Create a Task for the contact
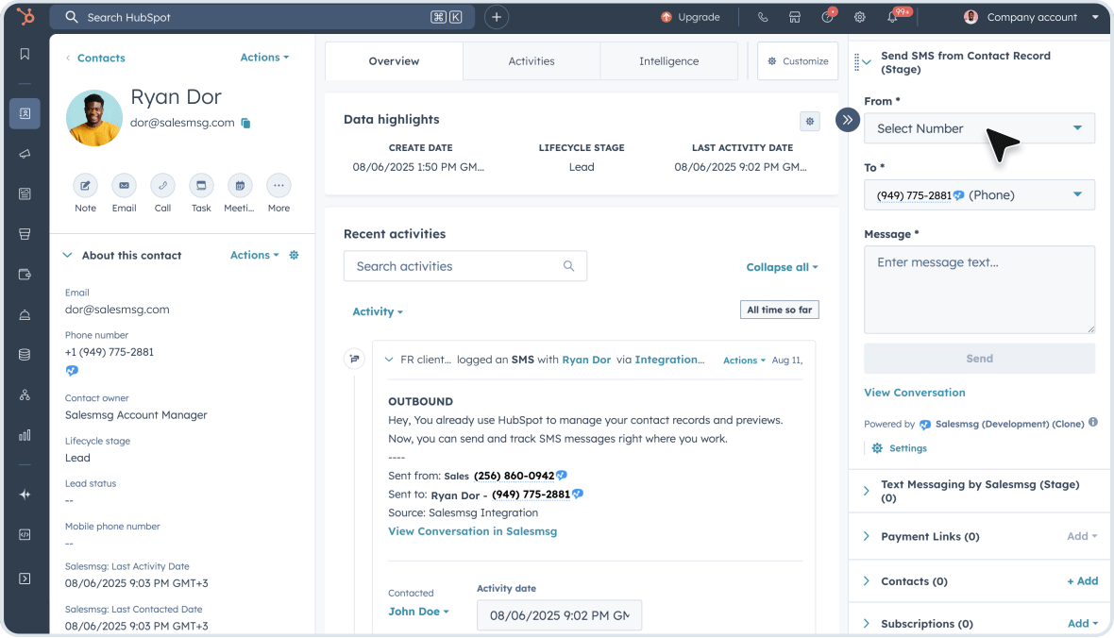The image size is (1114, 638). tap(201, 185)
